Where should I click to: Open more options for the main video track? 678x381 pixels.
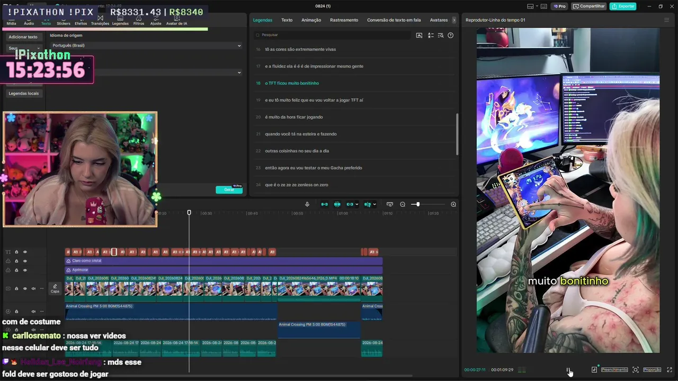pyautogui.click(x=42, y=288)
